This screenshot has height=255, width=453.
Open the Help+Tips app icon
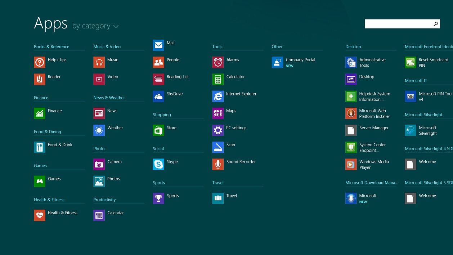[x=40, y=62]
